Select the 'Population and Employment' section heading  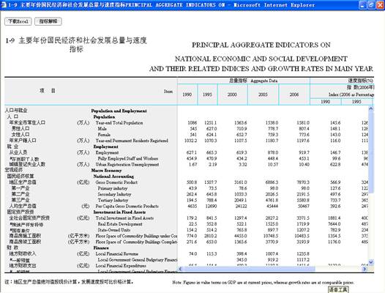(119, 111)
